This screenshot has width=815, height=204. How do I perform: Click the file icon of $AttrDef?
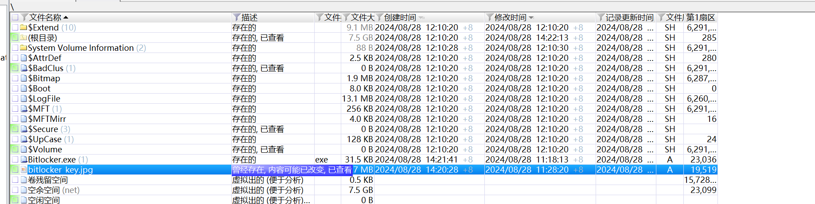[24, 58]
